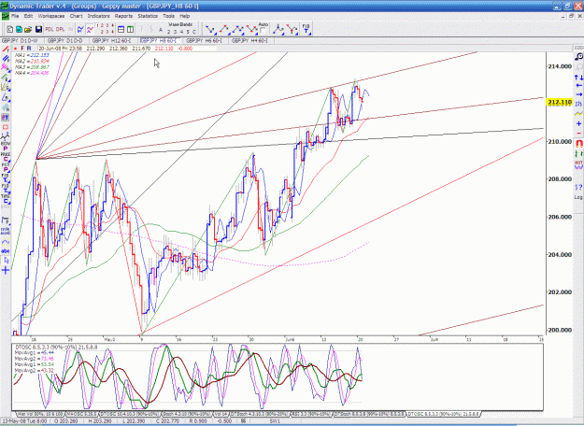Click the first swing pattern icon in top toolbar
The width and height of the screenshot is (584, 426).
(211, 29)
